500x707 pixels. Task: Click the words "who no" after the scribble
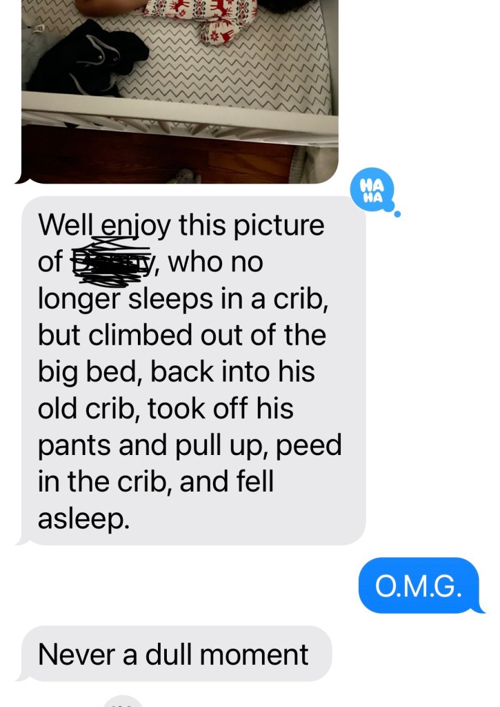click(x=215, y=262)
